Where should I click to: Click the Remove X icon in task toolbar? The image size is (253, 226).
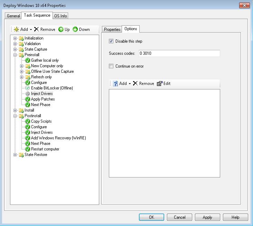(37, 29)
